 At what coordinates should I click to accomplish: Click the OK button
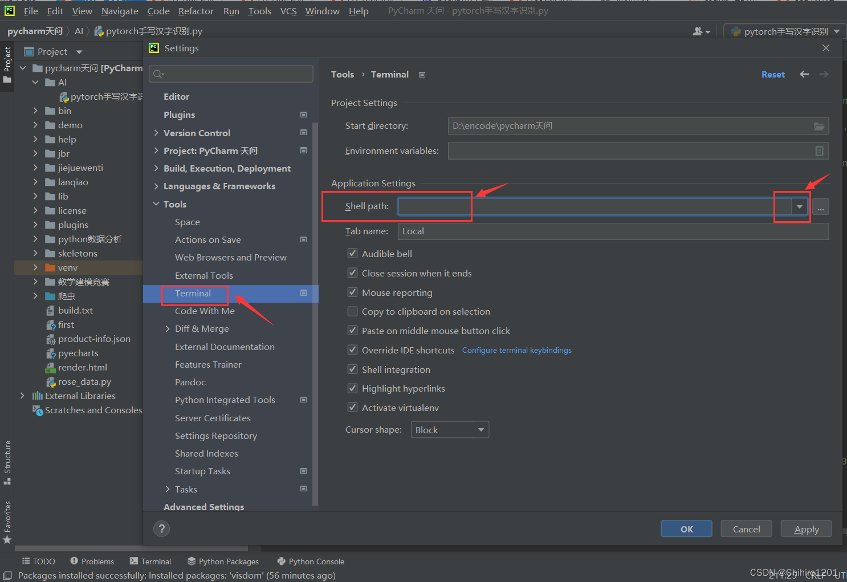pyautogui.click(x=687, y=529)
